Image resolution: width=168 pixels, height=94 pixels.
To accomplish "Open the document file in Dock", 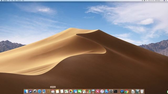I will click(133, 91).
